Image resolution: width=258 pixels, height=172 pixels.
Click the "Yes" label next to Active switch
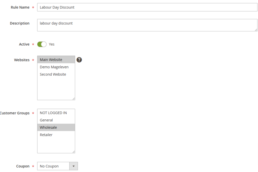[52, 44]
